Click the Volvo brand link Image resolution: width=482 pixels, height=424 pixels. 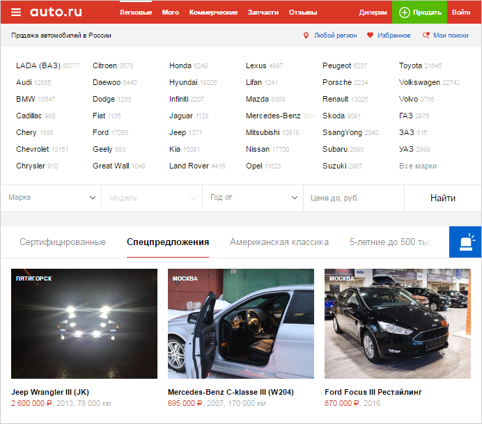409,99
